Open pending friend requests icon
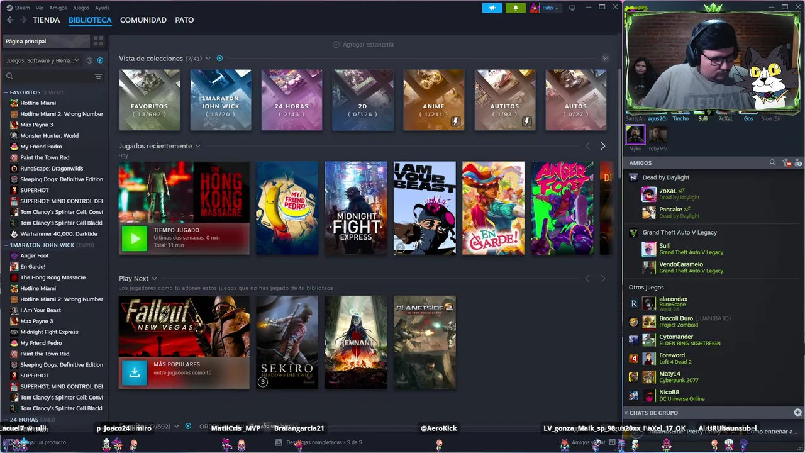The width and height of the screenshot is (805, 453). 787,163
